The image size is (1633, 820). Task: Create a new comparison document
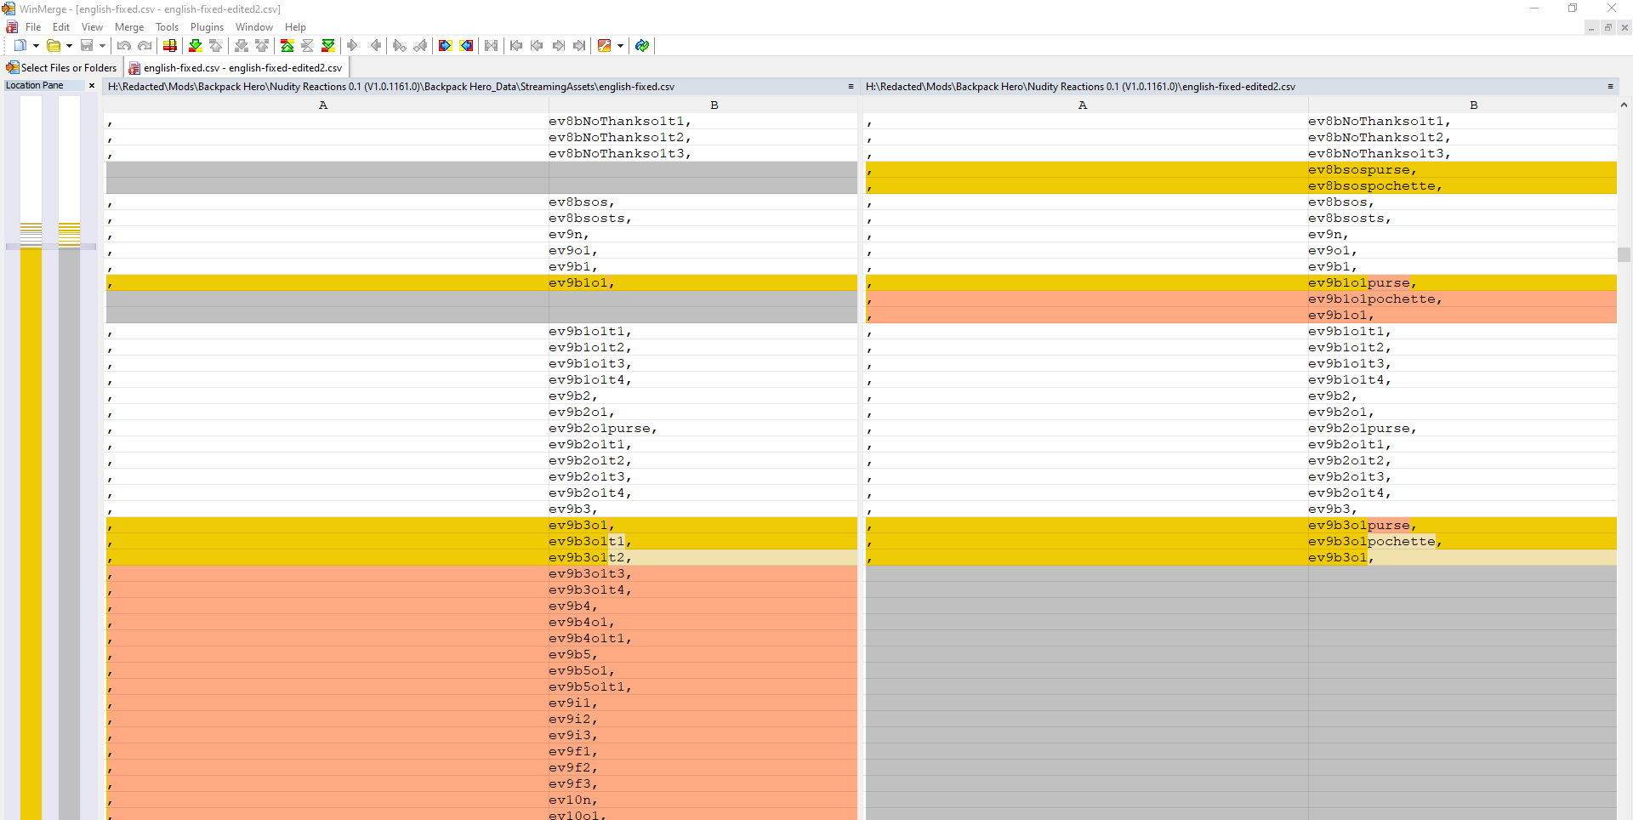(20, 45)
